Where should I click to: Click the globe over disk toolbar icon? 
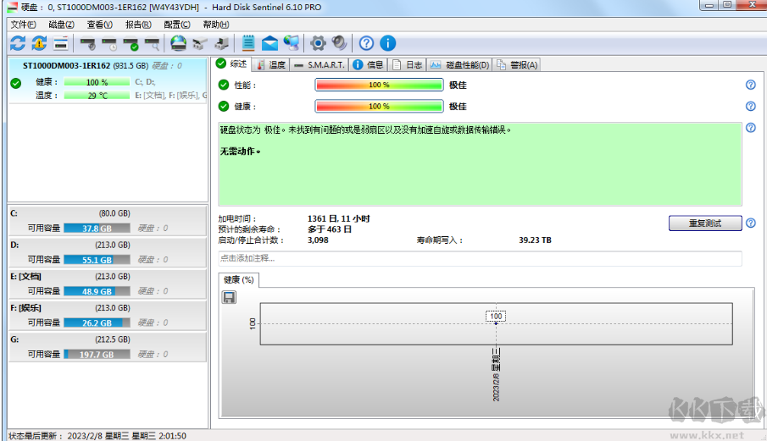(179, 43)
